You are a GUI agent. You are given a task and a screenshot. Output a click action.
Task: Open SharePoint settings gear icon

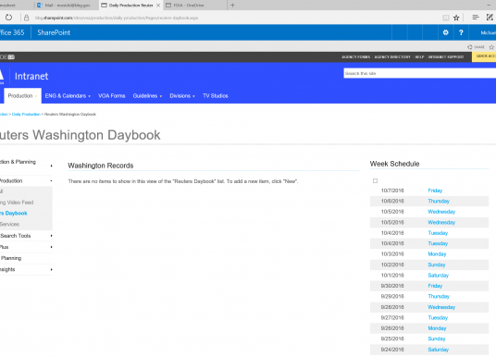tap(446, 32)
